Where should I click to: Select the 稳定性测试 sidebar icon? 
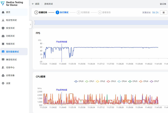point(3,20)
